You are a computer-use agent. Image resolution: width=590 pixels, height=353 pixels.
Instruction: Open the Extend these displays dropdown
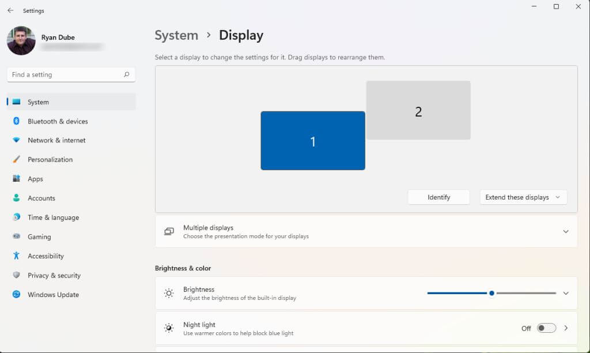pos(523,197)
